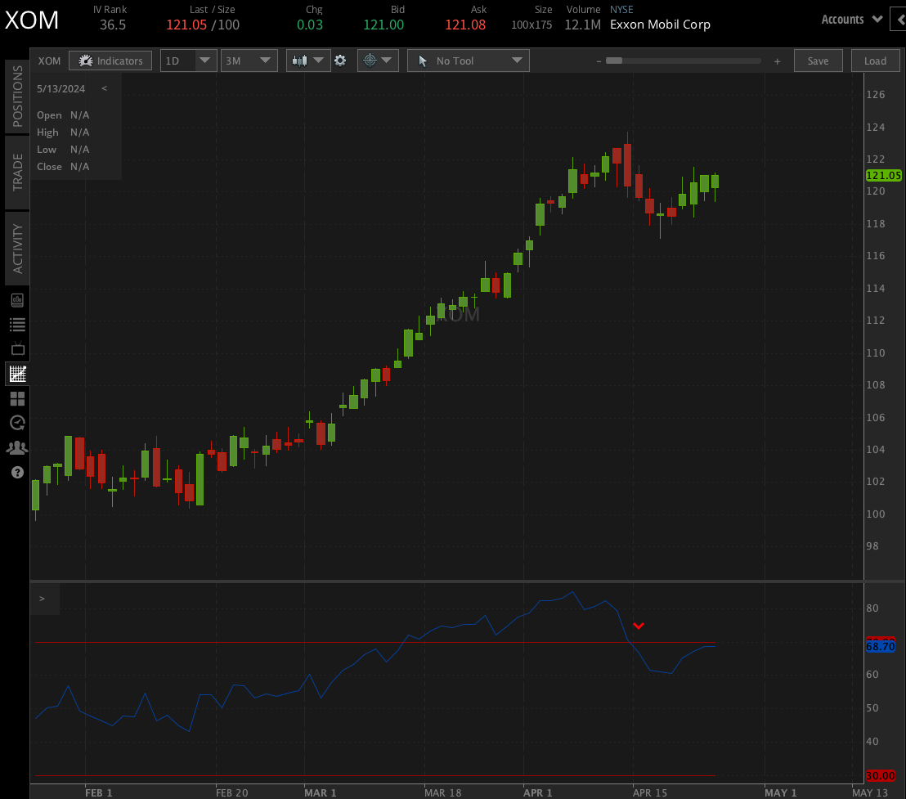The height and width of the screenshot is (799, 906).
Task: Click the watchlist list icon in sidebar
Action: pyautogui.click(x=17, y=325)
